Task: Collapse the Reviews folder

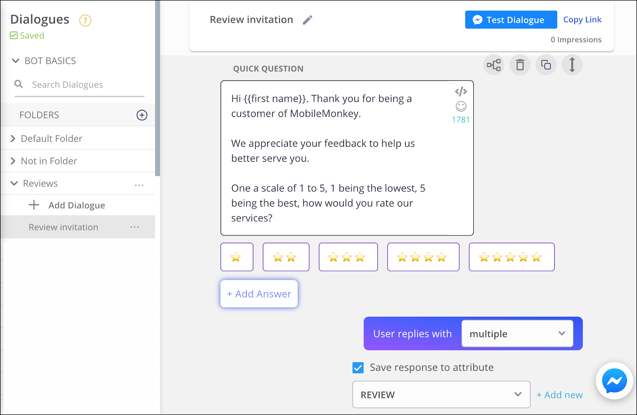Action: point(14,183)
